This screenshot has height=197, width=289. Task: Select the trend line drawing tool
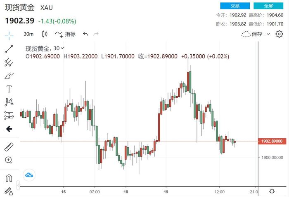tap(9, 49)
